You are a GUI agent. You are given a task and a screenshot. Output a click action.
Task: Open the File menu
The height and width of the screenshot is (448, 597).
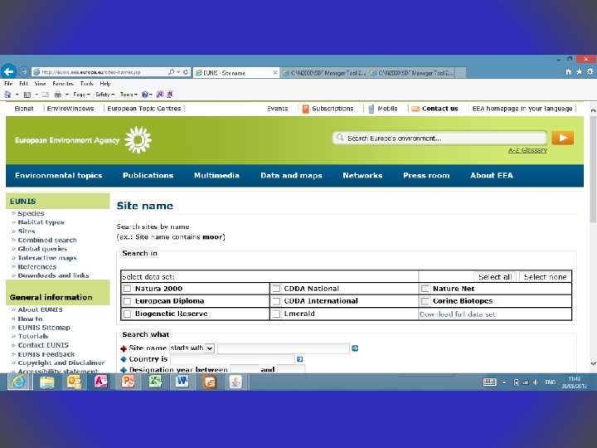8,84
